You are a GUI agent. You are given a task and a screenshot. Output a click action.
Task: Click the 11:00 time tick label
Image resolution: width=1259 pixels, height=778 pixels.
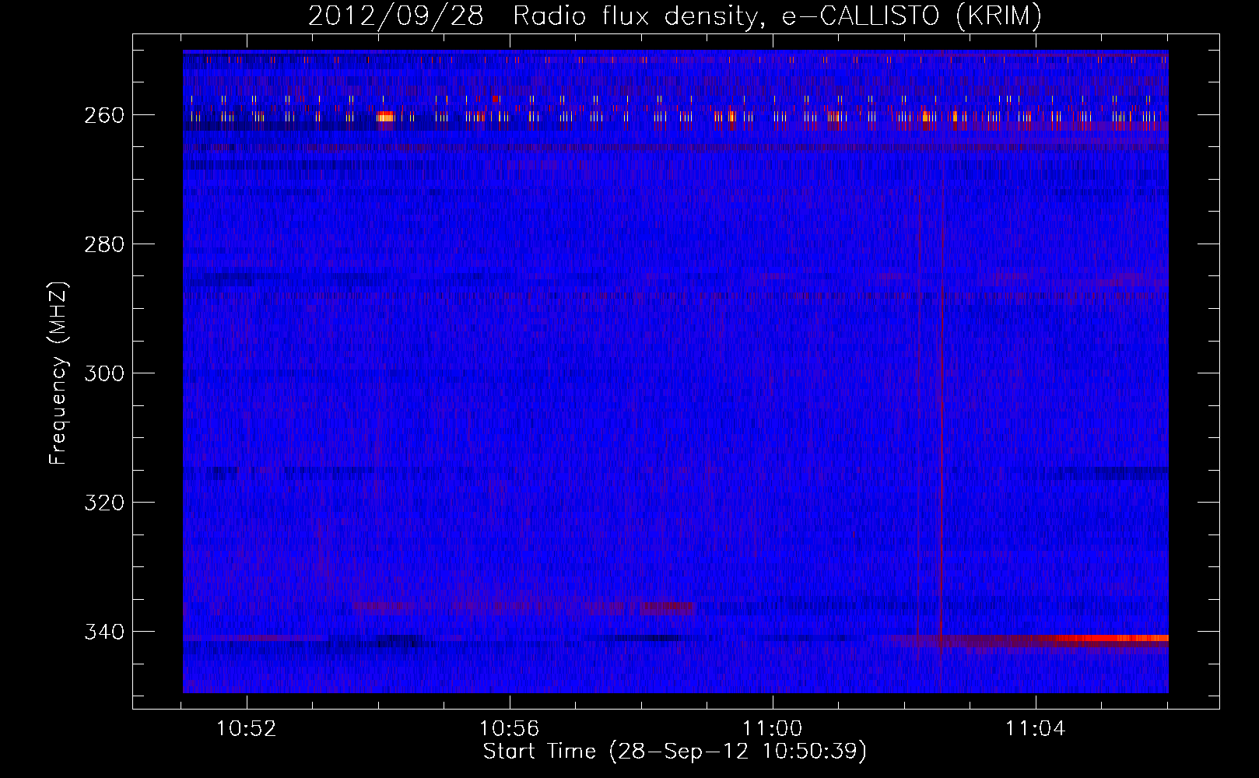point(773,729)
